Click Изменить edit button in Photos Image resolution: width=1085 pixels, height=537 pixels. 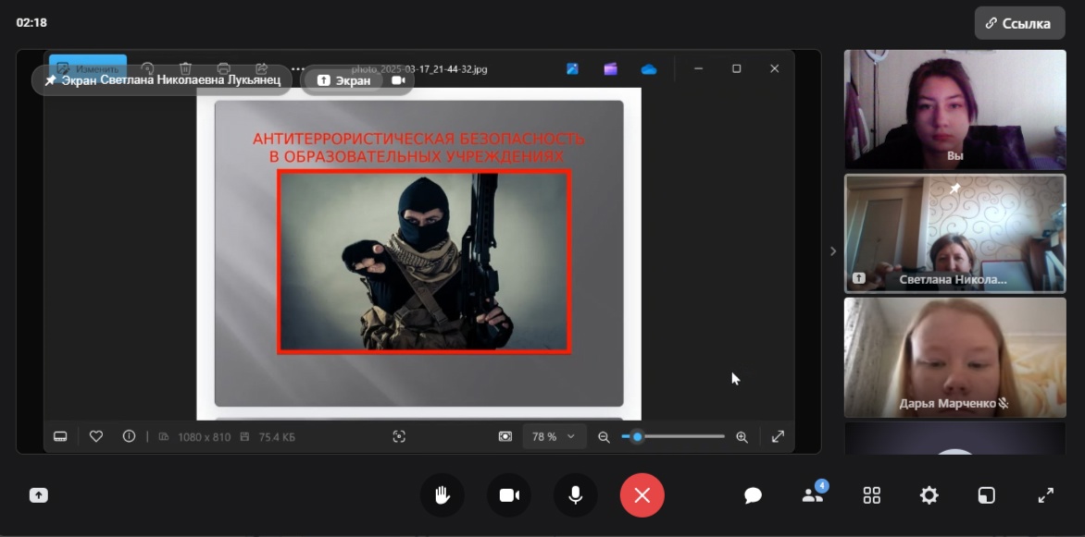pos(88,68)
